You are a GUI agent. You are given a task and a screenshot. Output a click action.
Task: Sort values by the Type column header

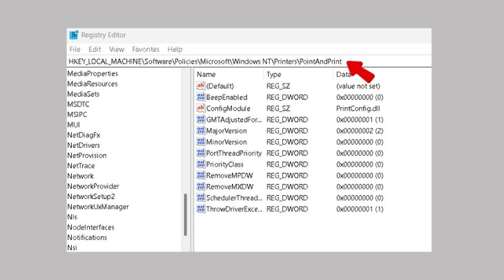(274, 74)
